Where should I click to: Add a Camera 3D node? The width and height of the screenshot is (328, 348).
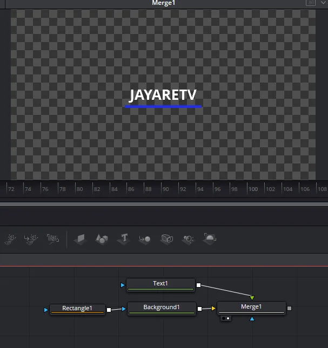click(166, 239)
